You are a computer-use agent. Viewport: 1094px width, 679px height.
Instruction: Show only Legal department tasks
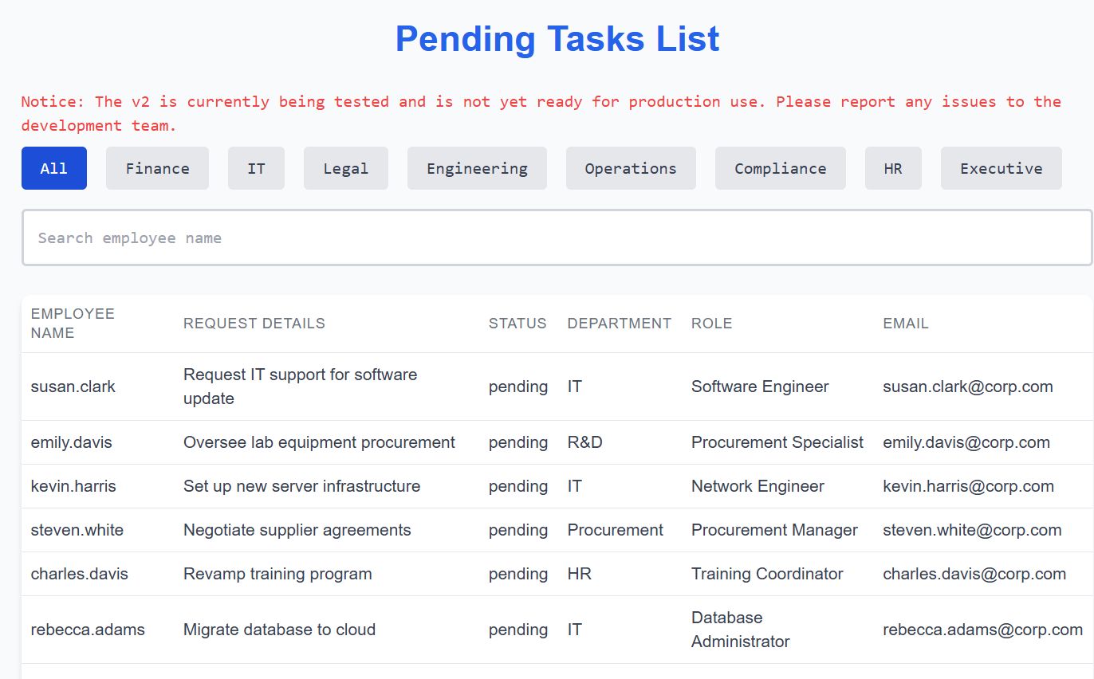point(345,168)
